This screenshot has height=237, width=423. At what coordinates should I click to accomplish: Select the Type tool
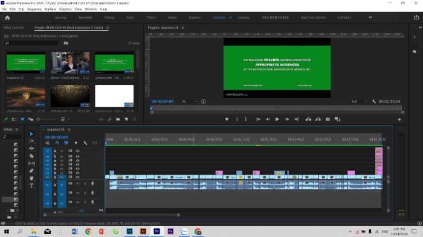[31, 186]
